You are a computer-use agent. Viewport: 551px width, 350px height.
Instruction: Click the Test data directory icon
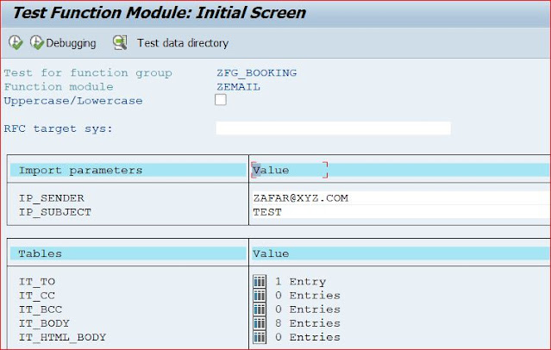tap(120, 43)
